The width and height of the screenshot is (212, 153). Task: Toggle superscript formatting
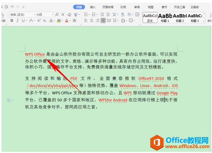pos(39,21)
